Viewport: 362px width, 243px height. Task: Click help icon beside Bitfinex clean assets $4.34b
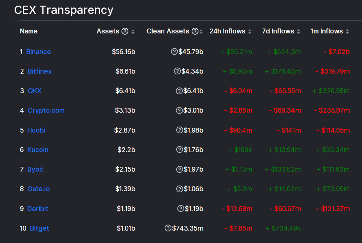pyautogui.click(x=177, y=71)
